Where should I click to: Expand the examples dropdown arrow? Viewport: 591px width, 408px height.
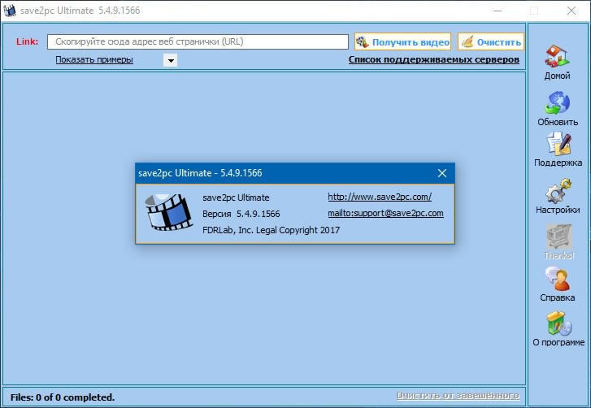[x=171, y=60]
